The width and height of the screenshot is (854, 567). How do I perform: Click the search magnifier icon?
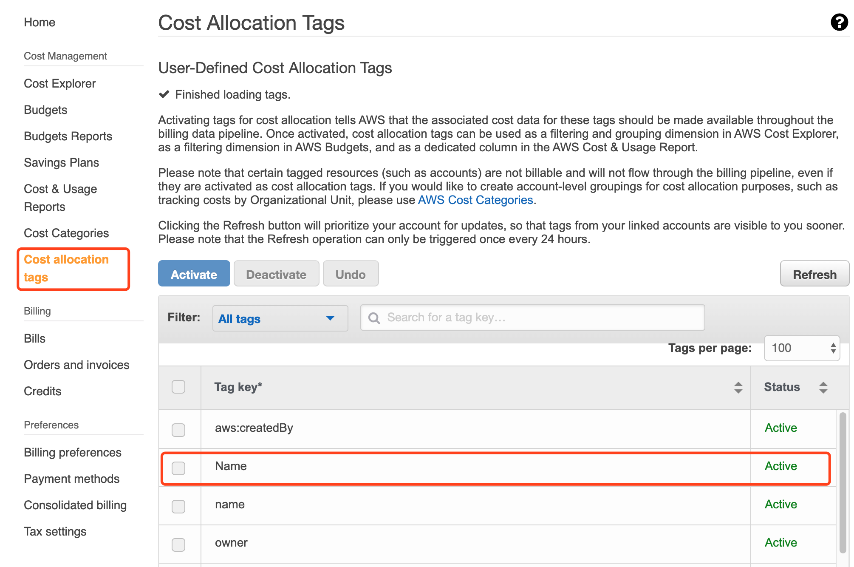[374, 318]
